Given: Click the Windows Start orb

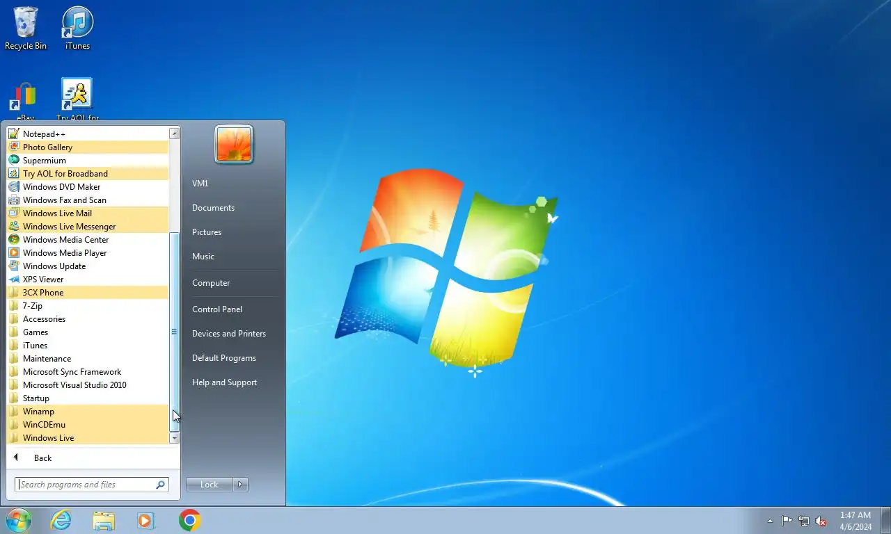Looking at the screenshot, I should click(19, 520).
